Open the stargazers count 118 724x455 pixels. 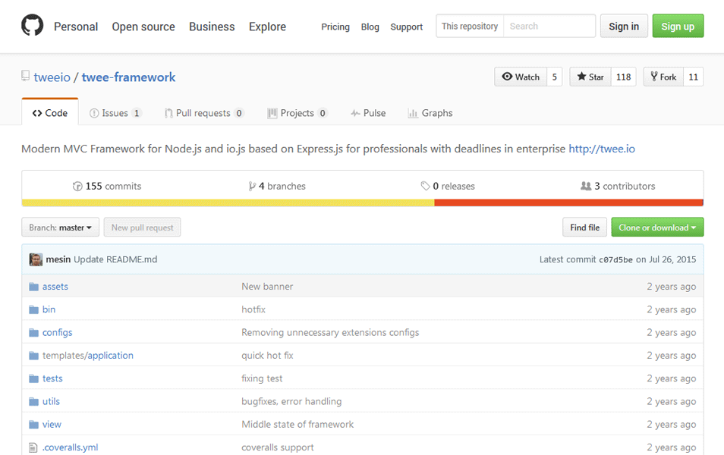[623, 77]
